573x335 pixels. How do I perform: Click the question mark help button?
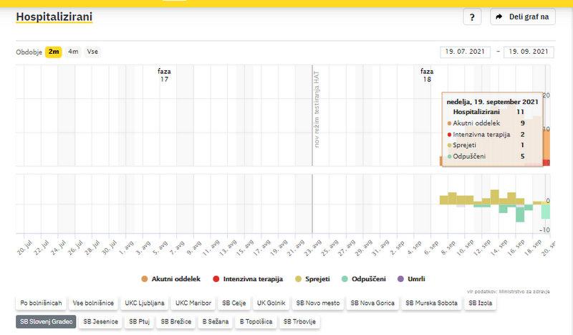coord(472,17)
